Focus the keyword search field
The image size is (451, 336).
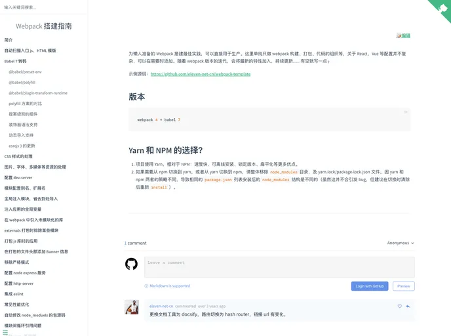click(x=44, y=7)
